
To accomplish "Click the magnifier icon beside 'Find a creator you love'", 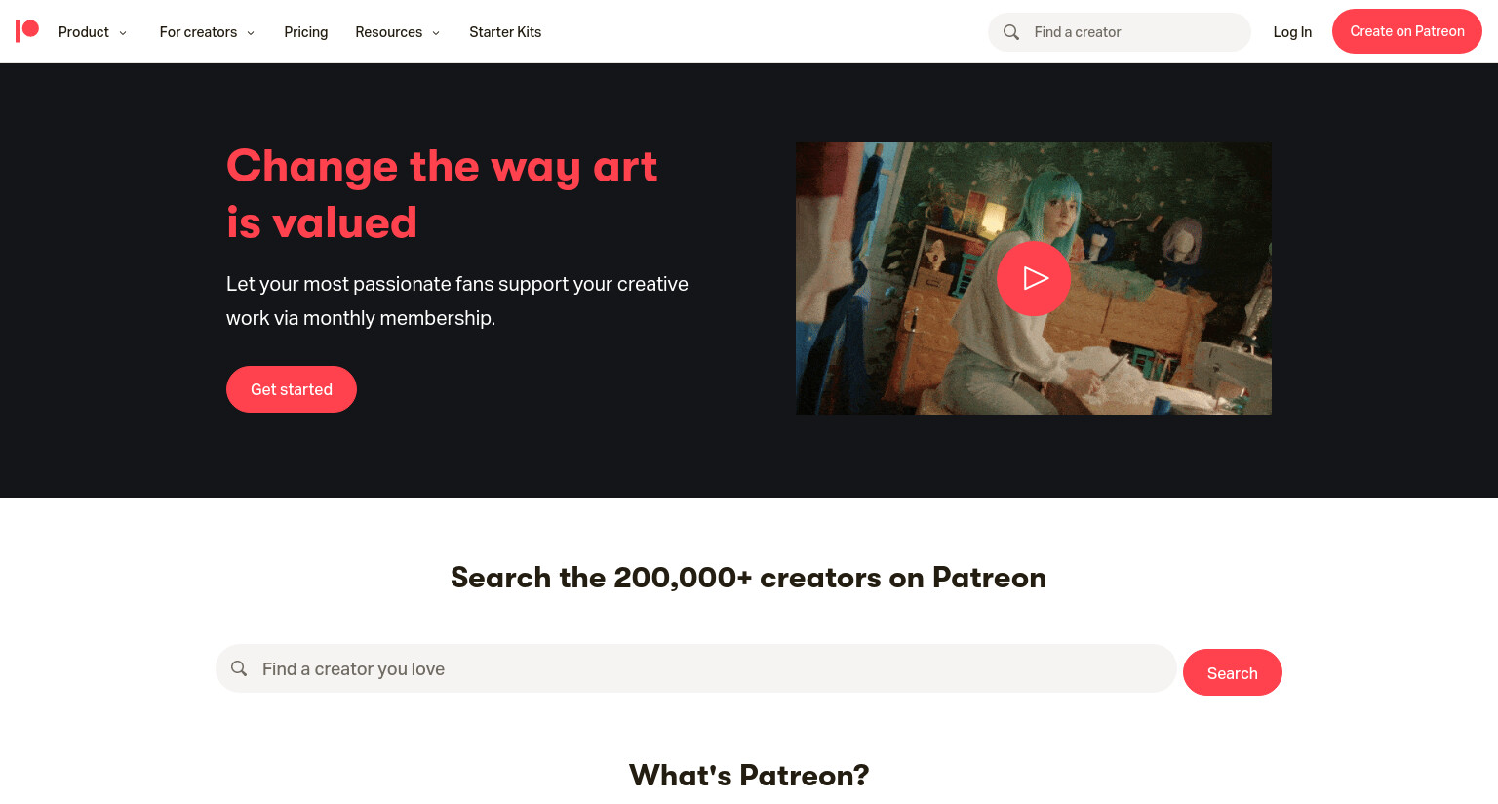I will click(239, 668).
